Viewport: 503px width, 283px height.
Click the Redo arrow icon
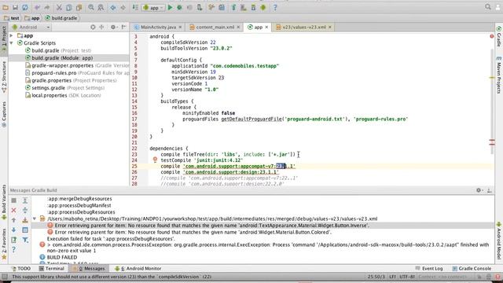(47, 7)
